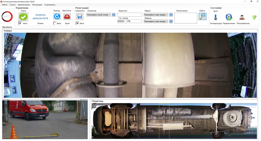The height and width of the screenshot is (141, 261).
Task: Open the red crab Просмотр viewer
Action: [x=67, y=17]
